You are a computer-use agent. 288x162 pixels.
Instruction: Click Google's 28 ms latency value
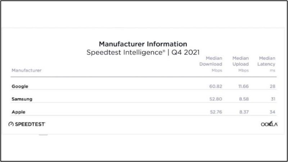tap(272, 86)
